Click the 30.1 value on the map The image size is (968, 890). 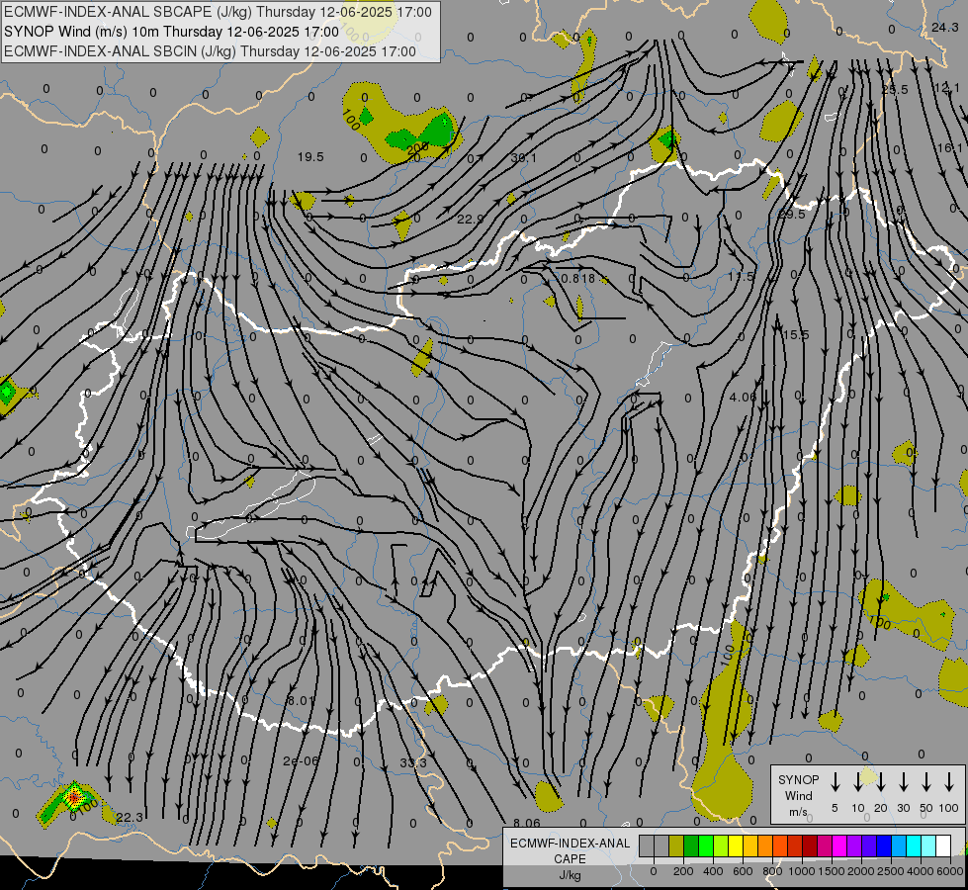click(x=523, y=158)
